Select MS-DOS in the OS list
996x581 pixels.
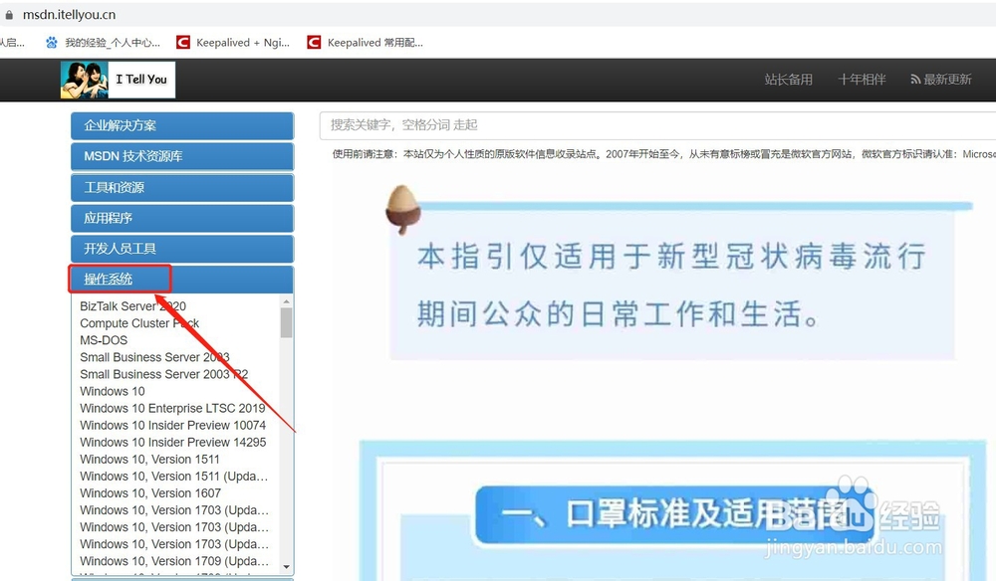(x=104, y=340)
